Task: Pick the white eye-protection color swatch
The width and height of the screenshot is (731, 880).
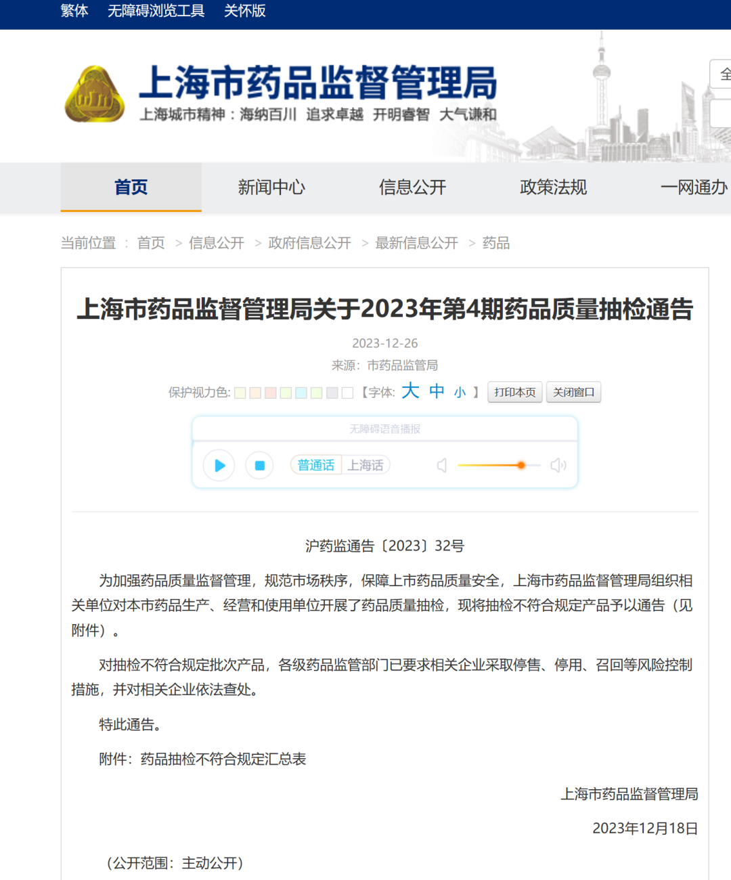Action: coord(348,393)
